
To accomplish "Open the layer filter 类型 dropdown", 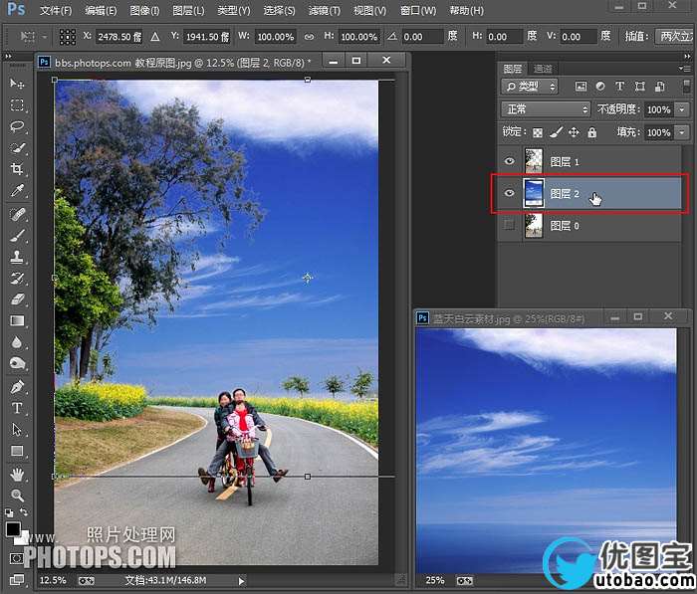I will (x=530, y=87).
